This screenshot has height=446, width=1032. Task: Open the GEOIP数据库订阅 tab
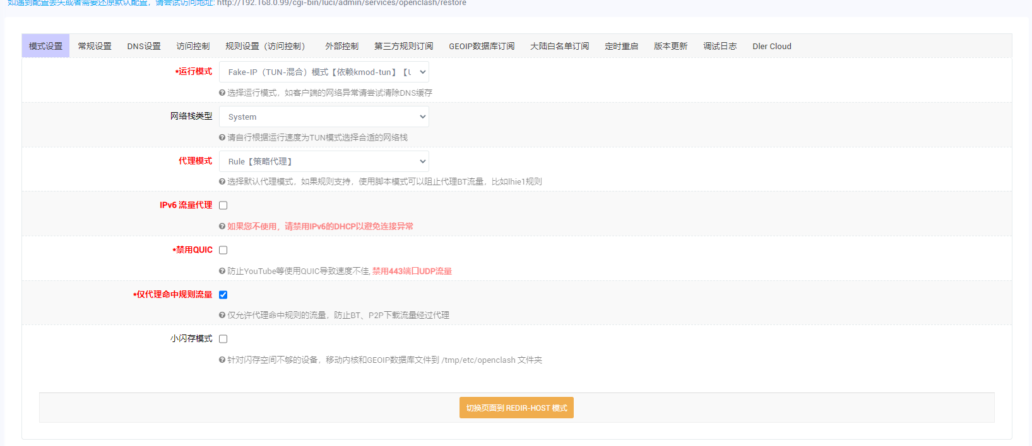482,46
